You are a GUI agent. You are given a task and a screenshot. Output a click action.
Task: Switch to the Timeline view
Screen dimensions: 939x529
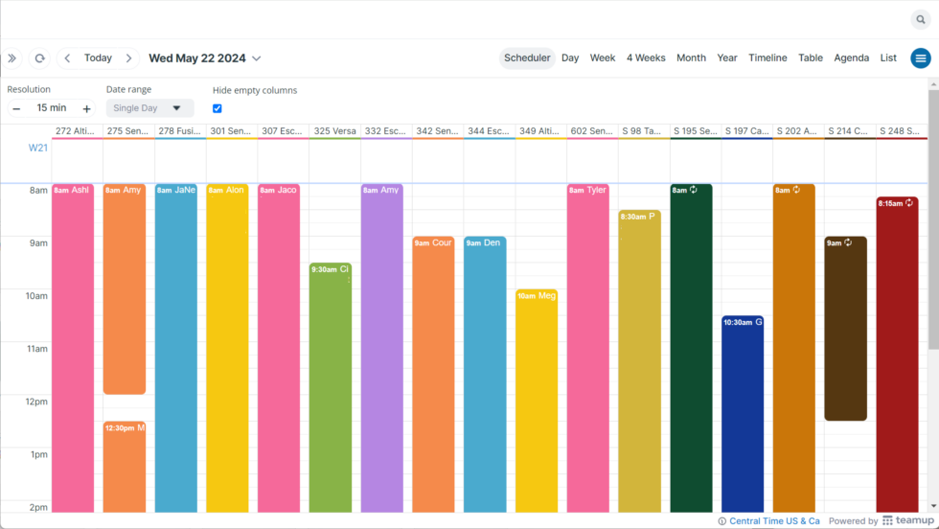pyautogui.click(x=767, y=58)
